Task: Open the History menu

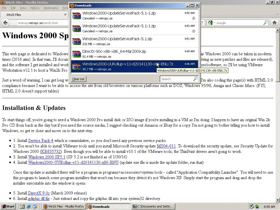Action: click(x=35, y=8)
